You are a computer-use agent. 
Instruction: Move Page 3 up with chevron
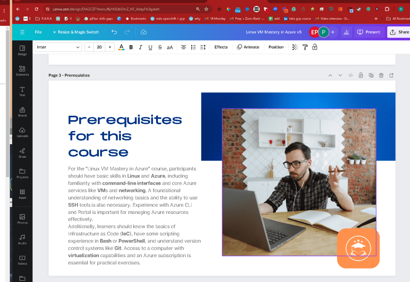click(x=330, y=75)
